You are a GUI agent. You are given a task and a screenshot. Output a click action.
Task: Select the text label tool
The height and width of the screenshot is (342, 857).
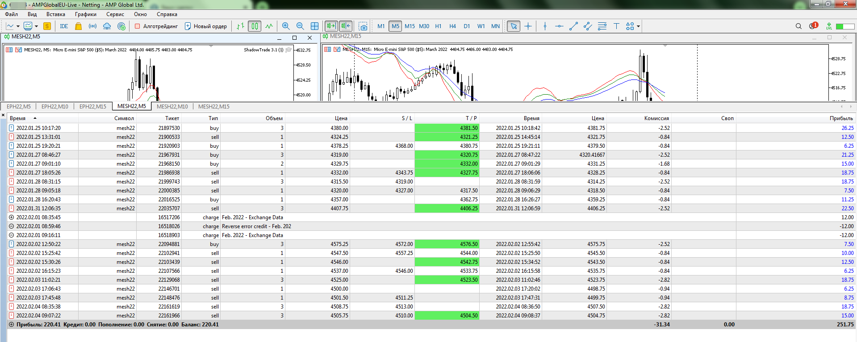coord(616,26)
